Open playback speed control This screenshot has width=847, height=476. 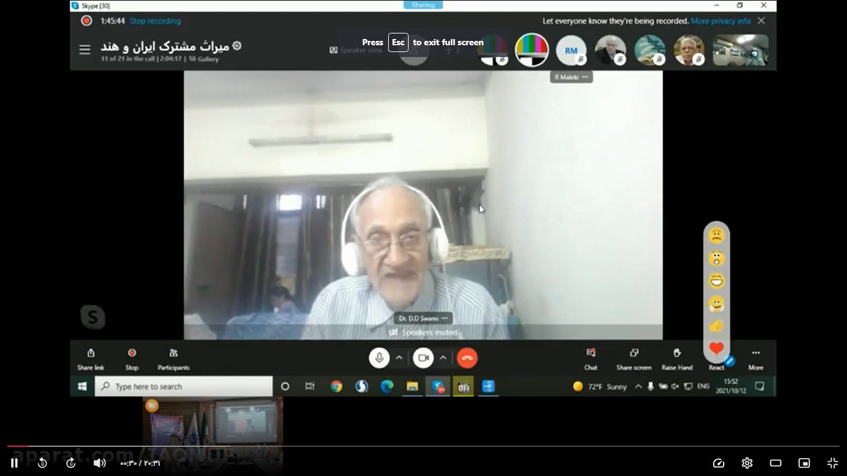pos(719,463)
